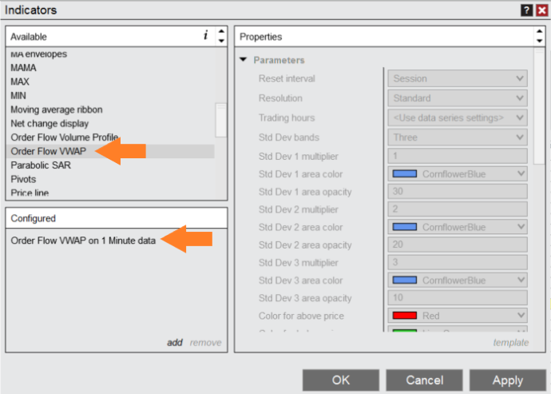Image resolution: width=551 pixels, height=394 pixels.
Task: Open the Trading hours dropdown
Action: pos(458,117)
